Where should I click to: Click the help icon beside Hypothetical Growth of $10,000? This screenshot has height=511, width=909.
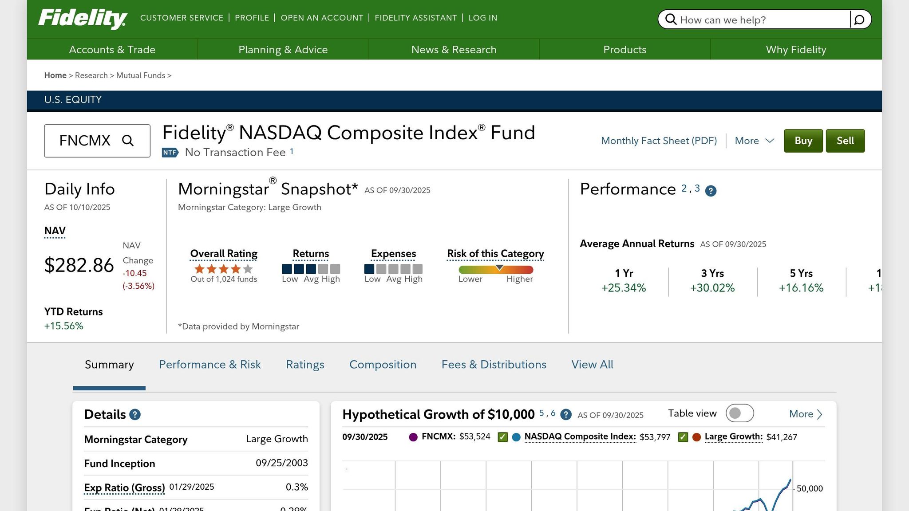(x=565, y=415)
